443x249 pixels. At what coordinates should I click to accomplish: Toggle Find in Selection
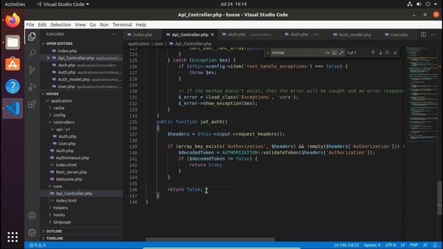[x=388, y=53]
